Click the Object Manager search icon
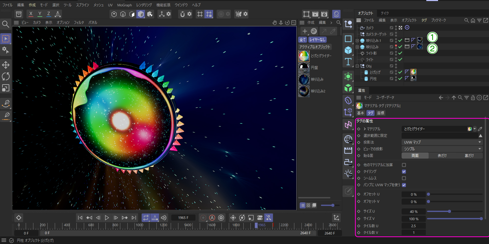 (x=466, y=20)
